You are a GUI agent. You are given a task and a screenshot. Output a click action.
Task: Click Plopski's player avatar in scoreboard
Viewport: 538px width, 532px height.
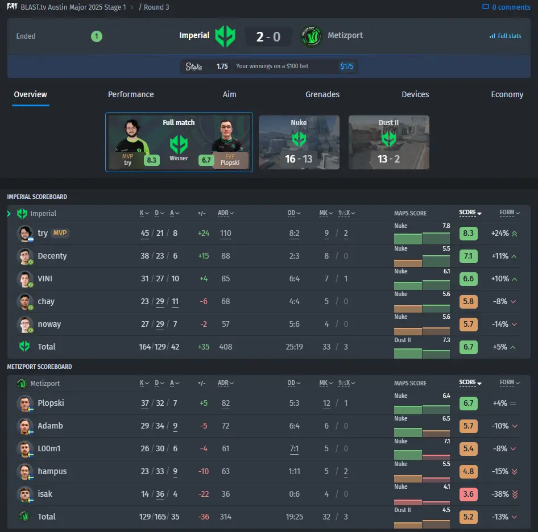coord(24,404)
